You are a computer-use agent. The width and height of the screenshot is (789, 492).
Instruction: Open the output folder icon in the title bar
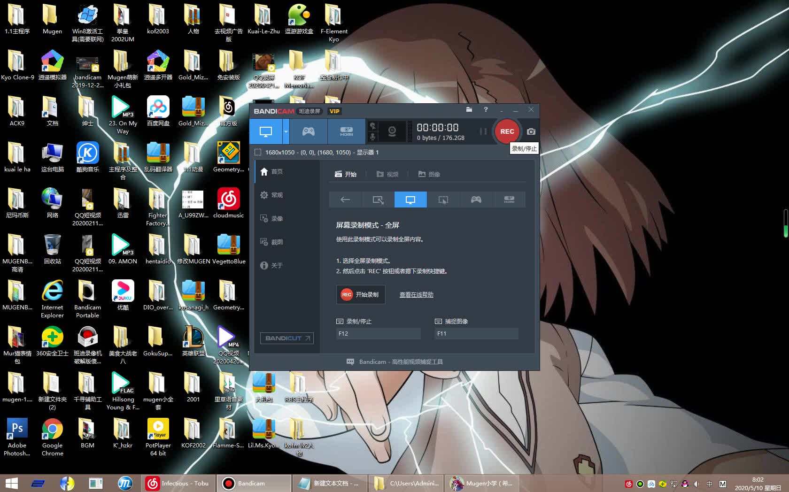[469, 109]
